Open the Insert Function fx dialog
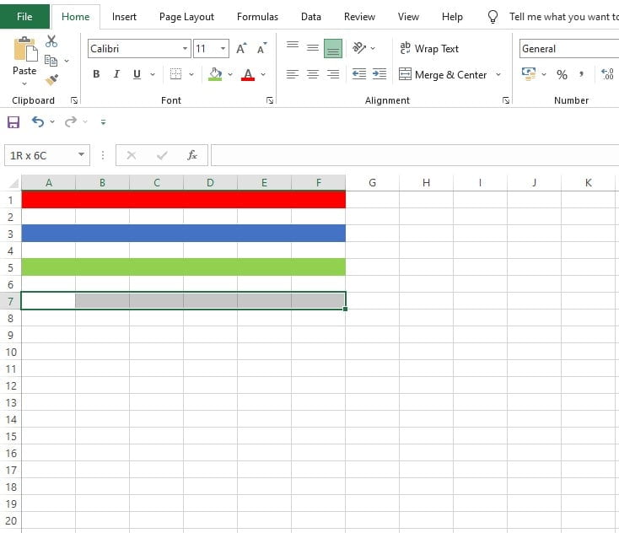The height and width of the screenshot is (533, 619). pyautogui.click(x=192, y=155)
